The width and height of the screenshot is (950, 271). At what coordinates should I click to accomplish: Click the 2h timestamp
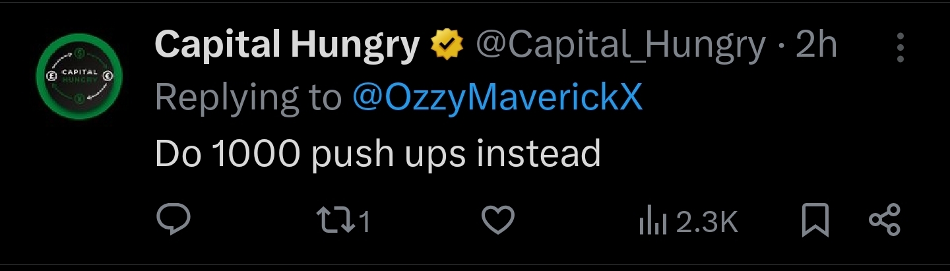(816, 46)
